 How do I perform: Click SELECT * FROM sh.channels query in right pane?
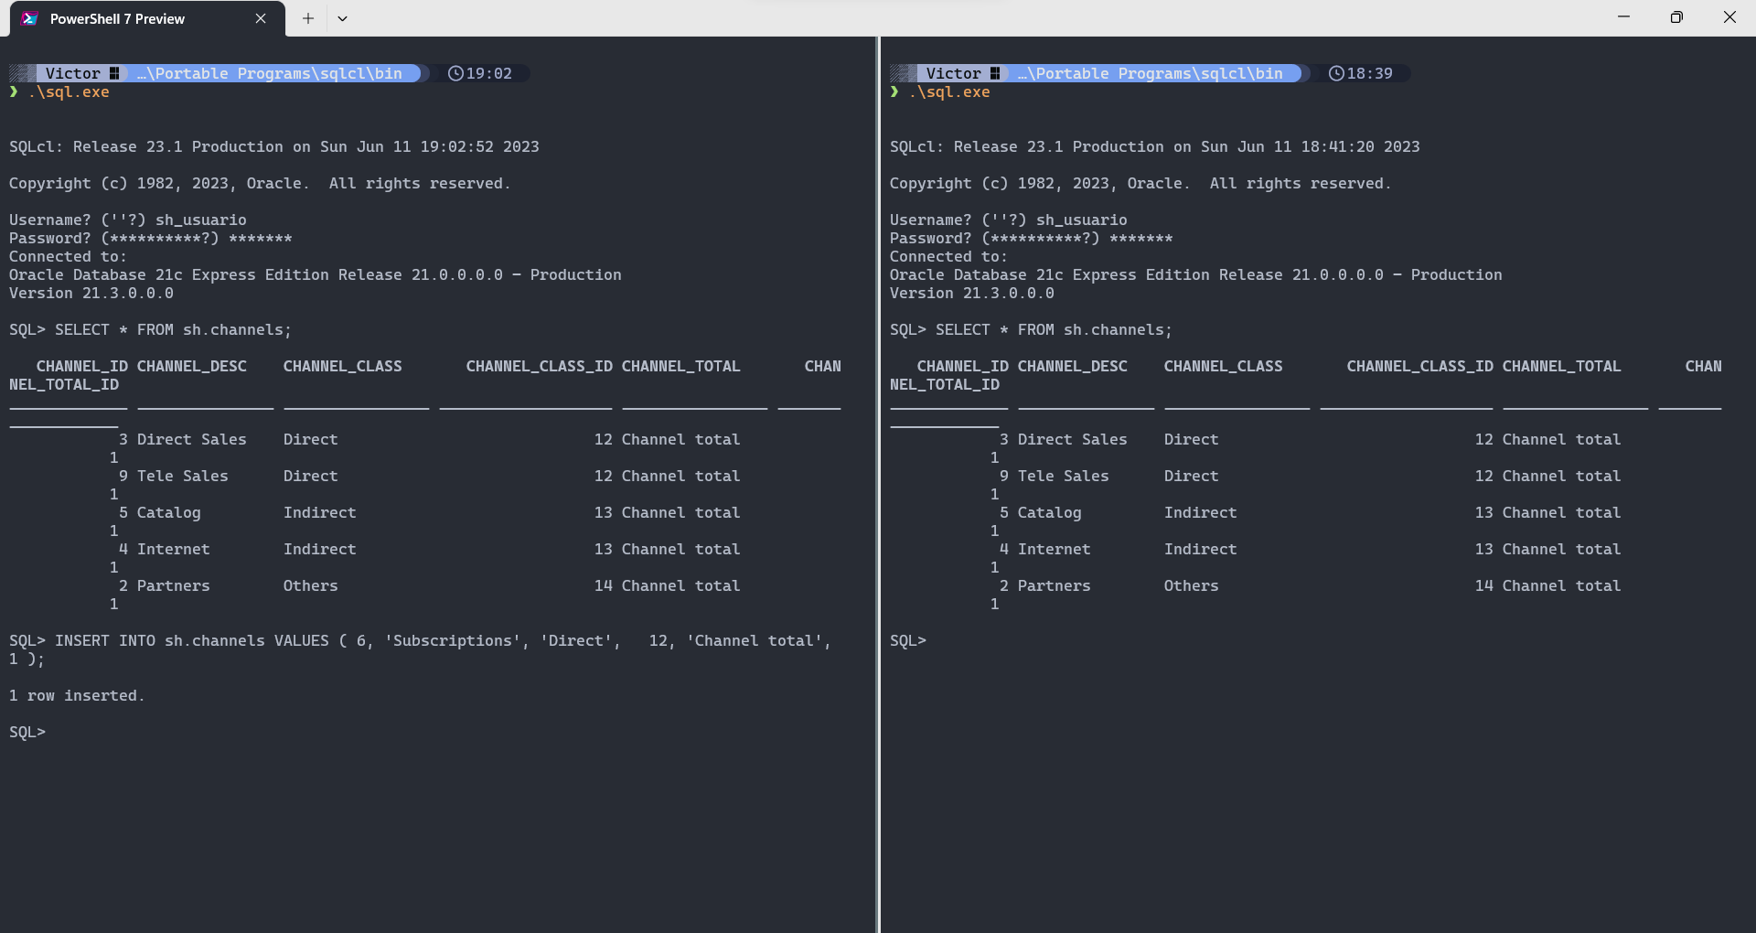(x=1055, y=329)
